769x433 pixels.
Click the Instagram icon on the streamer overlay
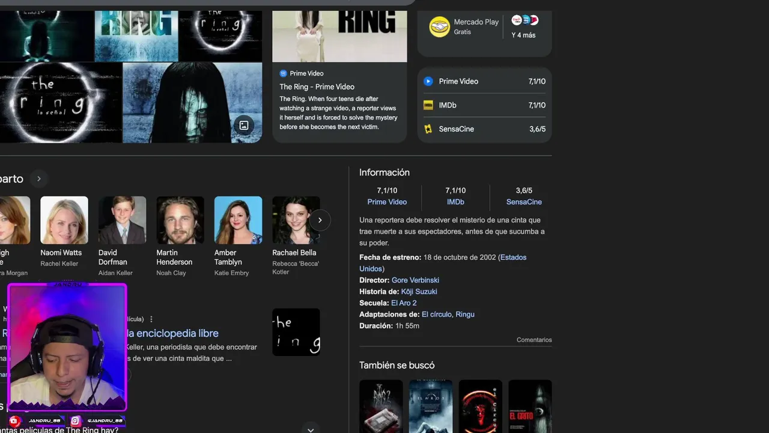pyautogui.click(x=76, y=421)
